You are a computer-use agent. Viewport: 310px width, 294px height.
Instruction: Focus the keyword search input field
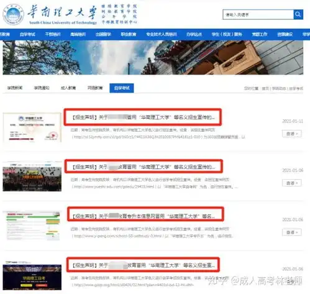(x=258, y=14)
